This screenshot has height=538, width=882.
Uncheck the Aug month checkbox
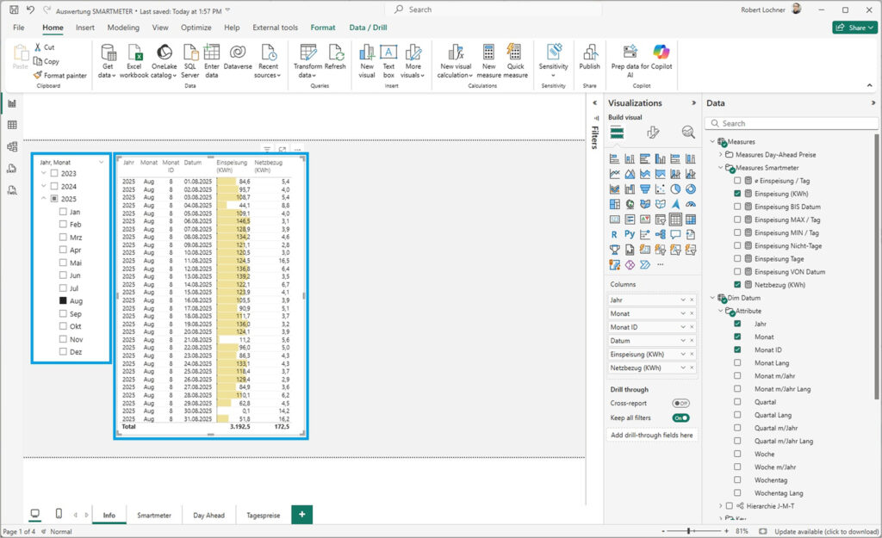[63, 300]
